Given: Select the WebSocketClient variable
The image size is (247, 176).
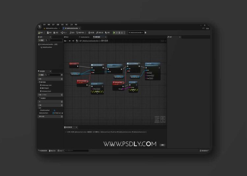Looking at the screenshot, I should (x=44, y=113).
